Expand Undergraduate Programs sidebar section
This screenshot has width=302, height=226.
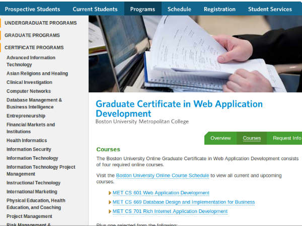pos(41,23)
